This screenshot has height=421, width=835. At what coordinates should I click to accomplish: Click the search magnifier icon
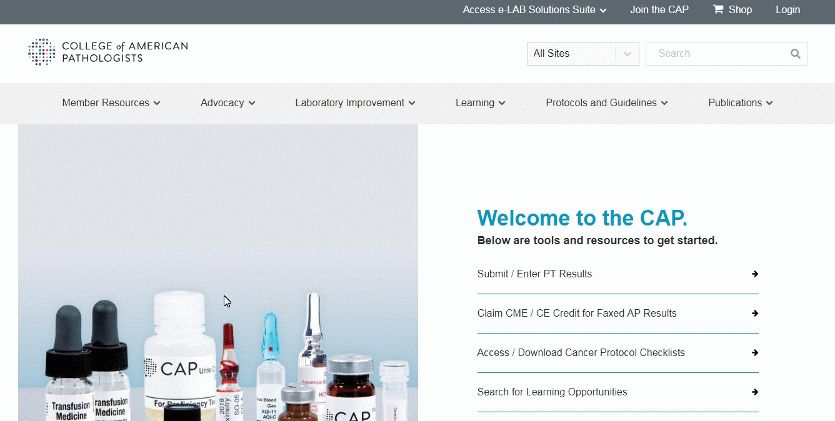click(795, 54)
